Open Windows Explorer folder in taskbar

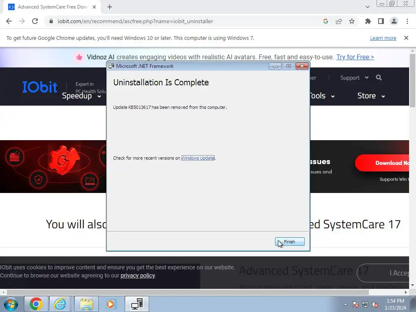(87, 304)
